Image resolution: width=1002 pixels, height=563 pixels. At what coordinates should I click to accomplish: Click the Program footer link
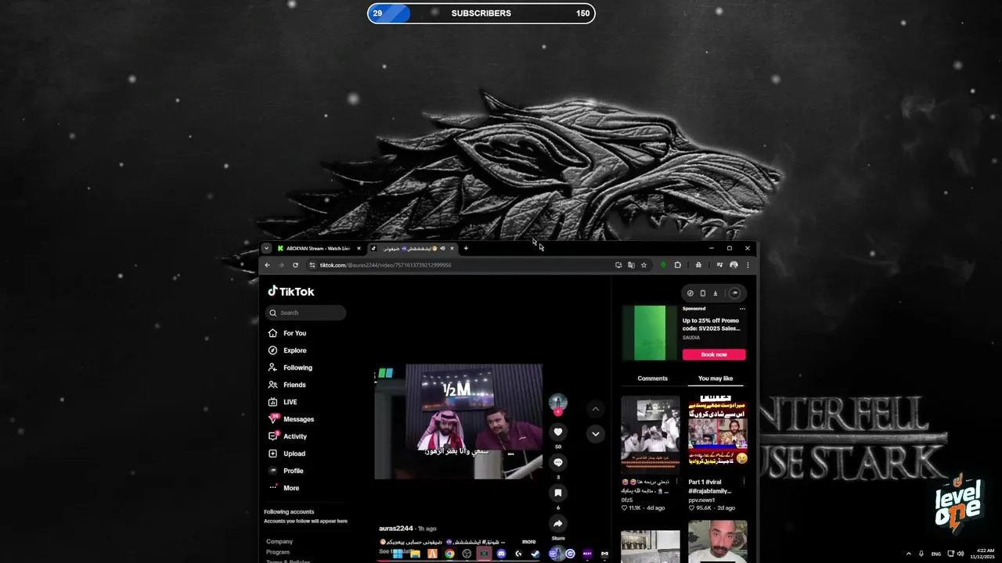(x=278, y=552)
